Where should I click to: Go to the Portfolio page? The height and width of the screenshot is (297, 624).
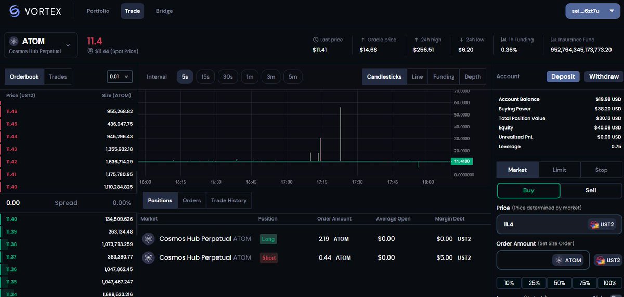click(98, 11)
